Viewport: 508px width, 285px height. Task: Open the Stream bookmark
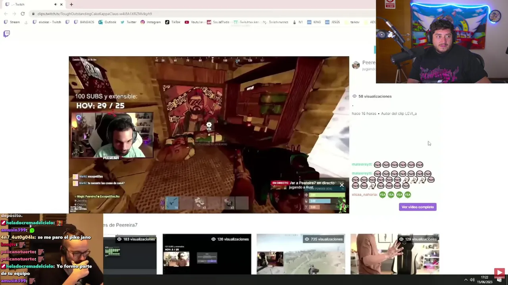pyautogui.click(x=12, y=22)
